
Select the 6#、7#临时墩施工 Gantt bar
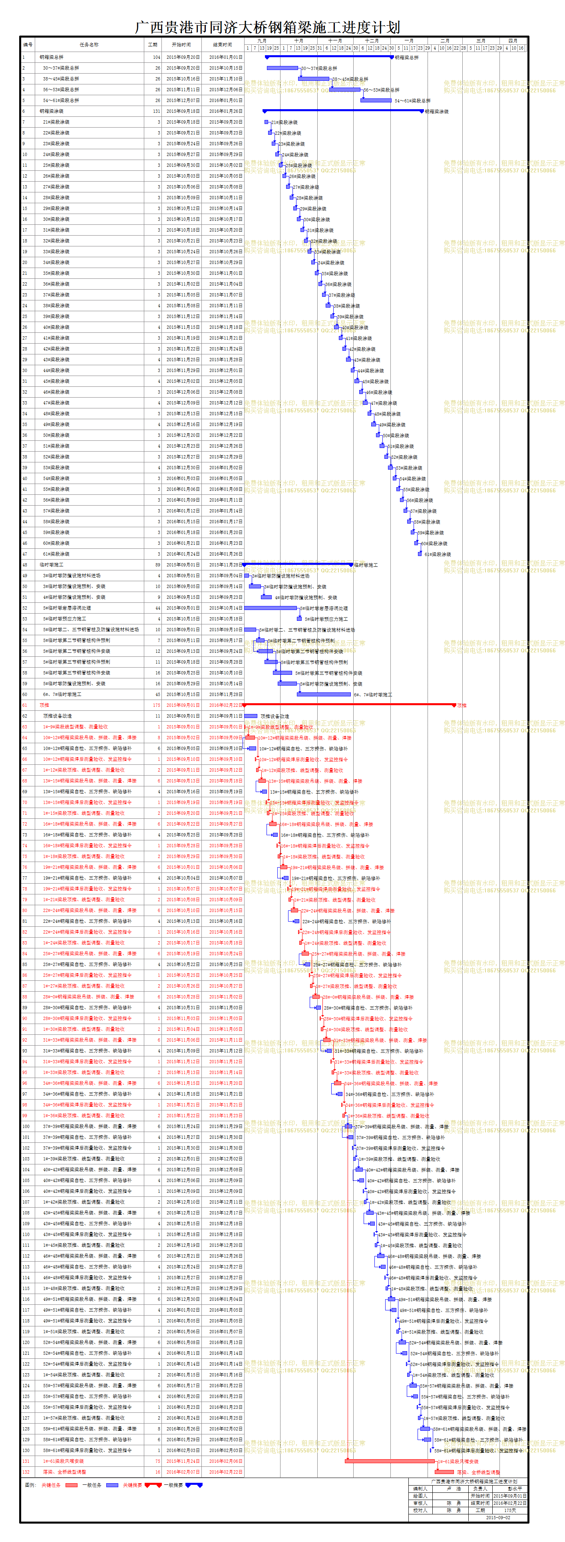[324, 694]
